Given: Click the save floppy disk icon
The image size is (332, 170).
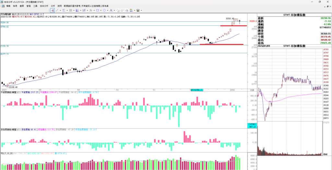Looking at the screenshot, I should pos(138,10).
